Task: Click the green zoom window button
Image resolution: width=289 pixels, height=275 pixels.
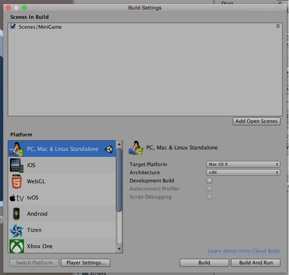Action: [x=24, y=8]
